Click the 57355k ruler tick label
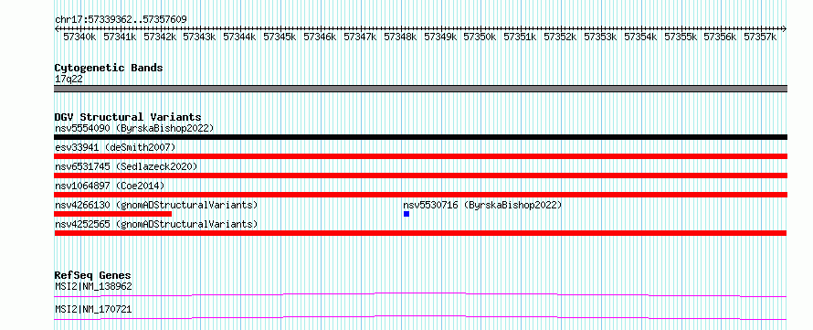Viewport: 813px width, 330px height. click(x=681, y=37)
